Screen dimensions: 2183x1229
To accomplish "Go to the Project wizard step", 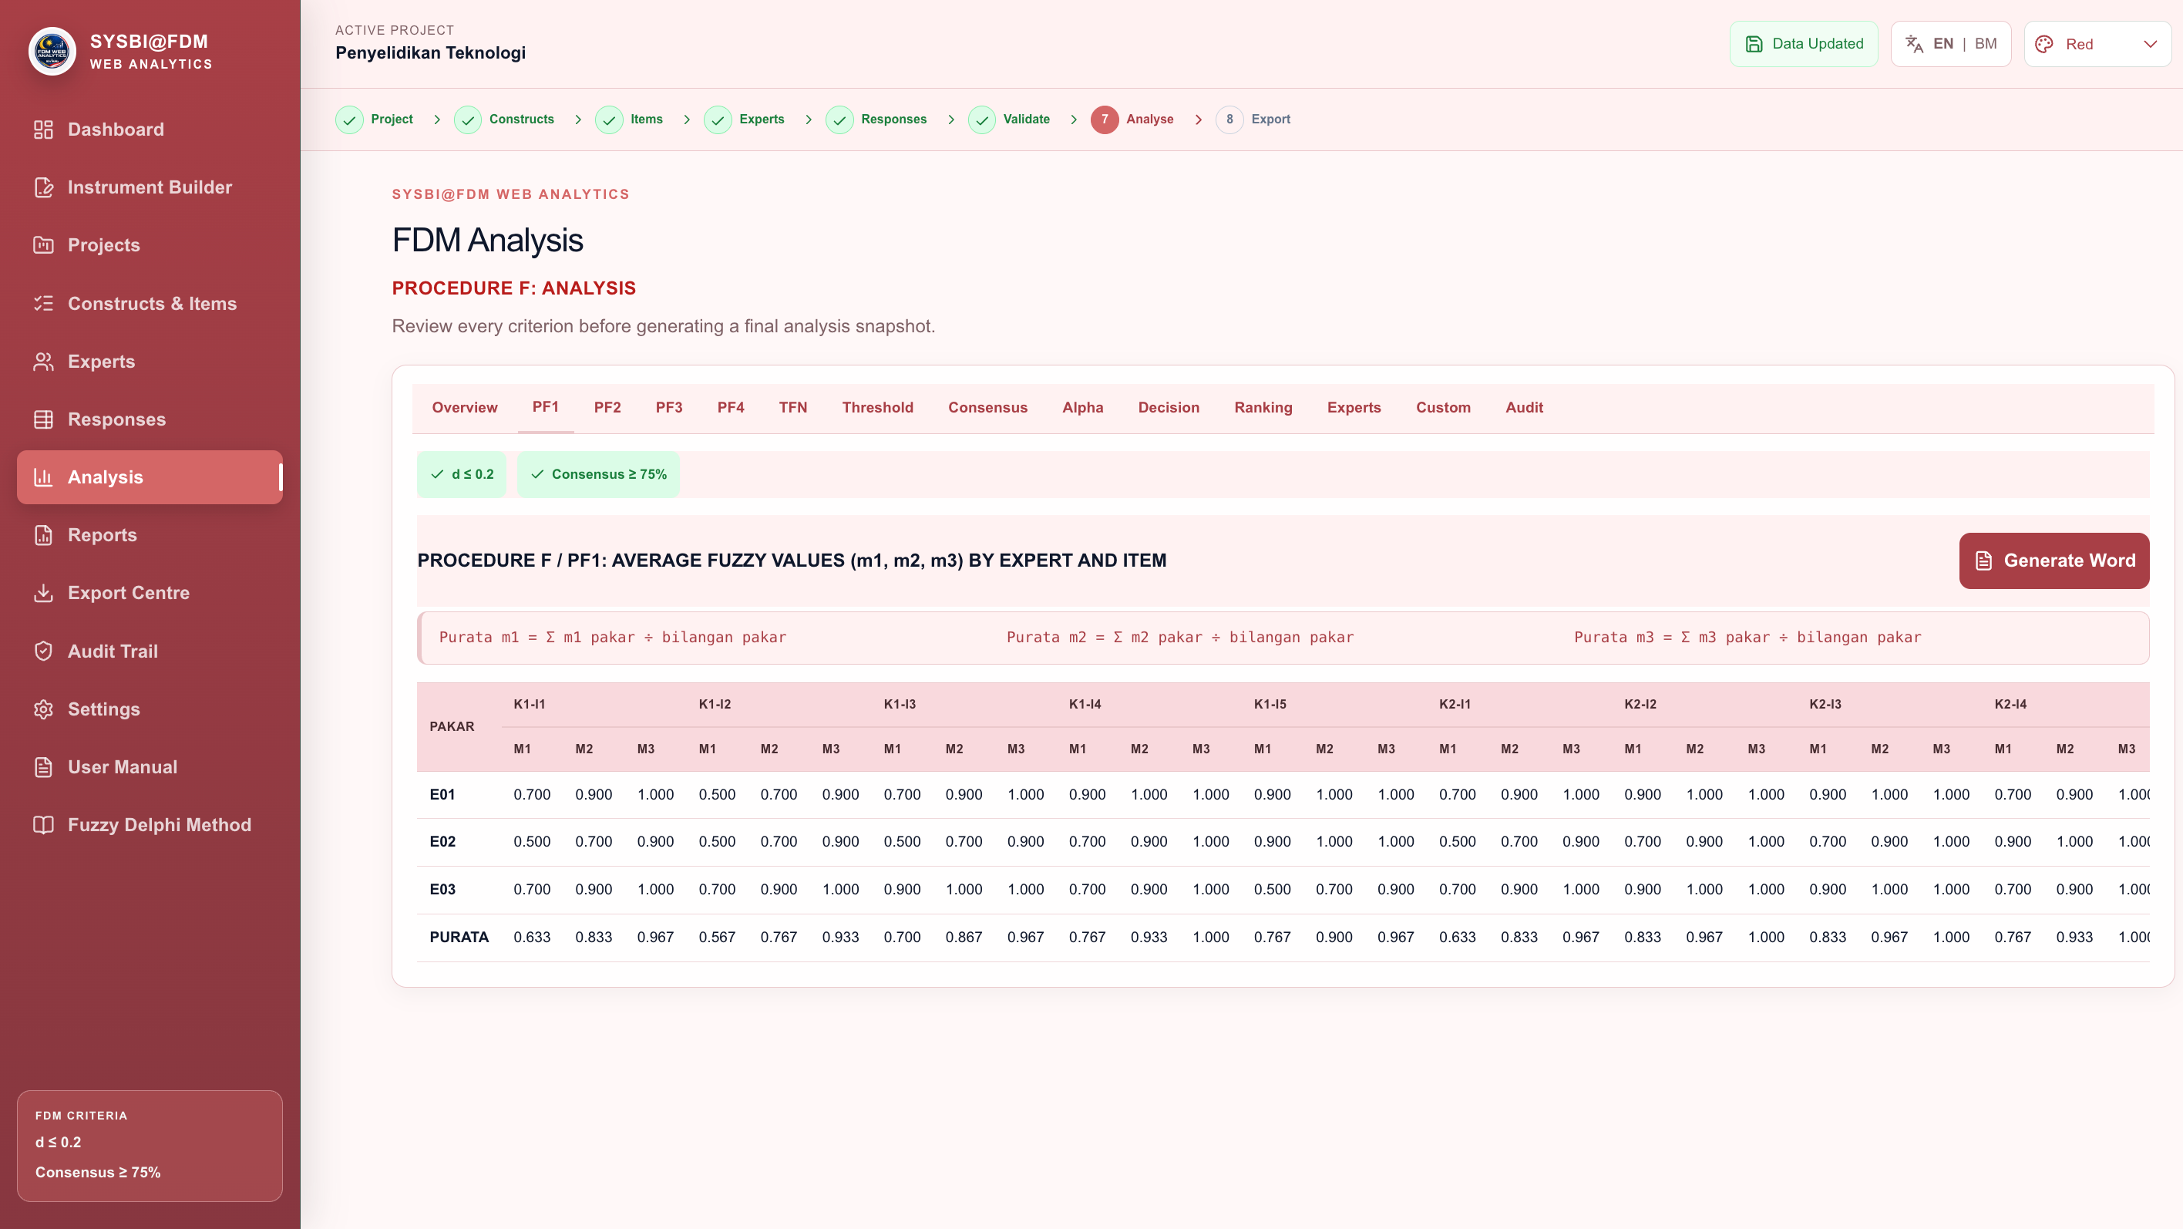I will (375, 120).
